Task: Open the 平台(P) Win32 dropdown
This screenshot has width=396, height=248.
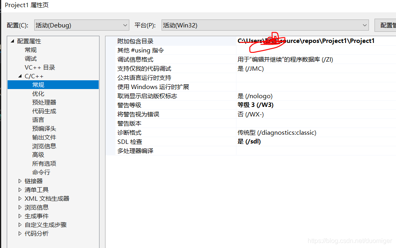Action: (265, 25)
